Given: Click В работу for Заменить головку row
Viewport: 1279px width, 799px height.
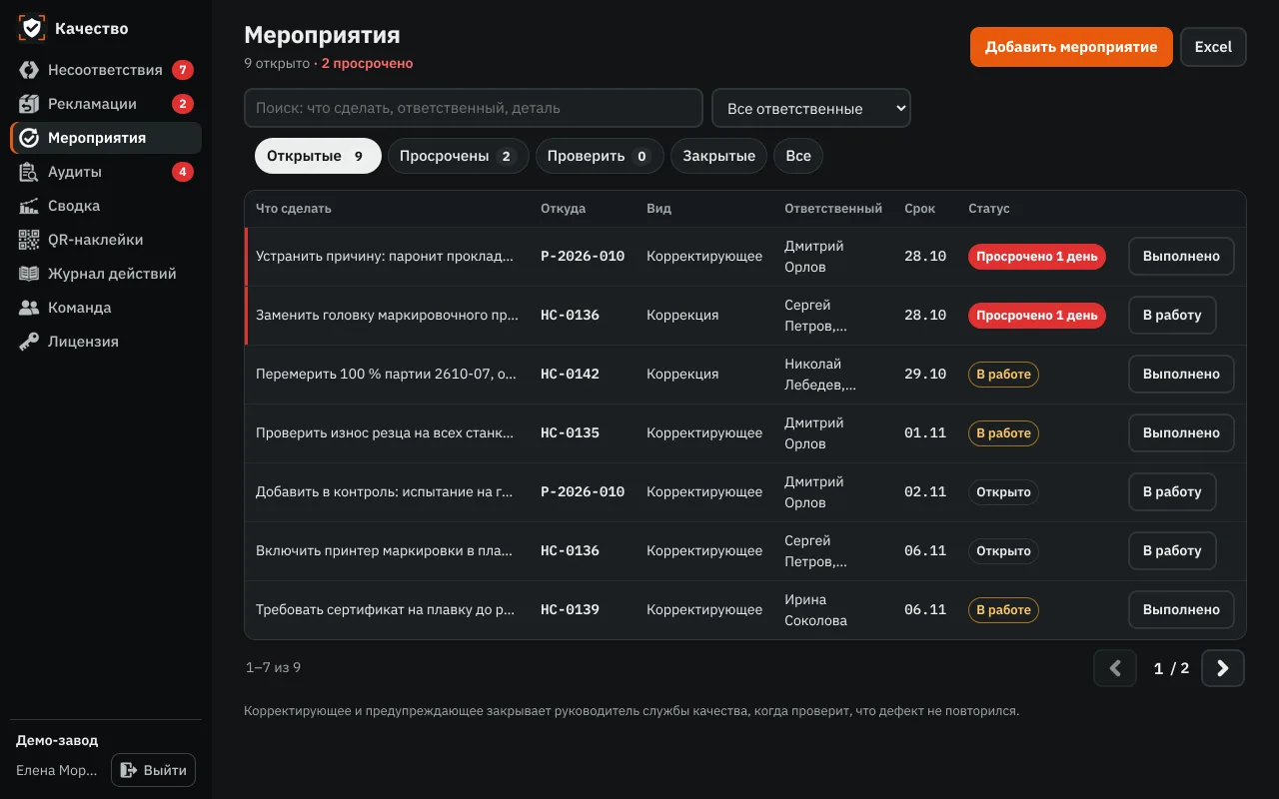Looking at the screenshot, I should pyautogui.click(x=1172, y=315).
